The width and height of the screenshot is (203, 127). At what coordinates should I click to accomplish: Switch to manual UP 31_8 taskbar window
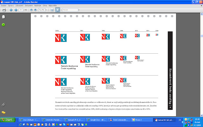click(75, 120)
